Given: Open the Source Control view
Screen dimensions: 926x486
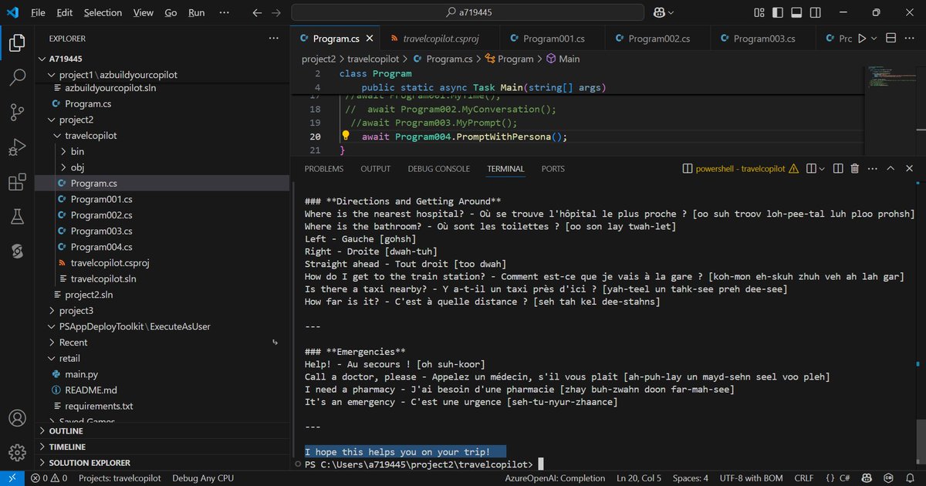Looking at the screenshot, I should (17, 112).
